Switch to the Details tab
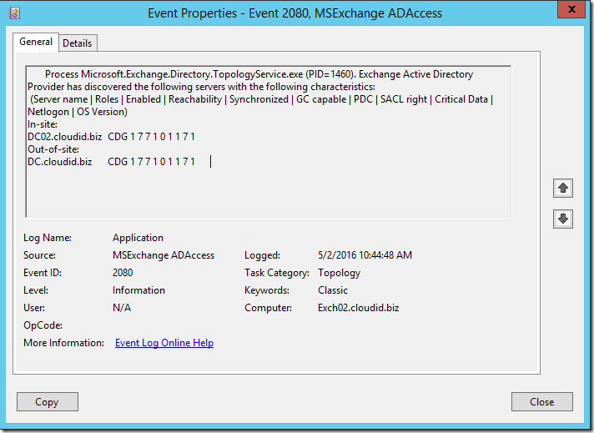 click(78, 43)
